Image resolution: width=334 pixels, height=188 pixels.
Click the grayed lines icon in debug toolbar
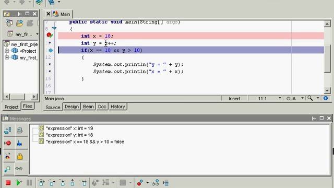coord(105,183)
